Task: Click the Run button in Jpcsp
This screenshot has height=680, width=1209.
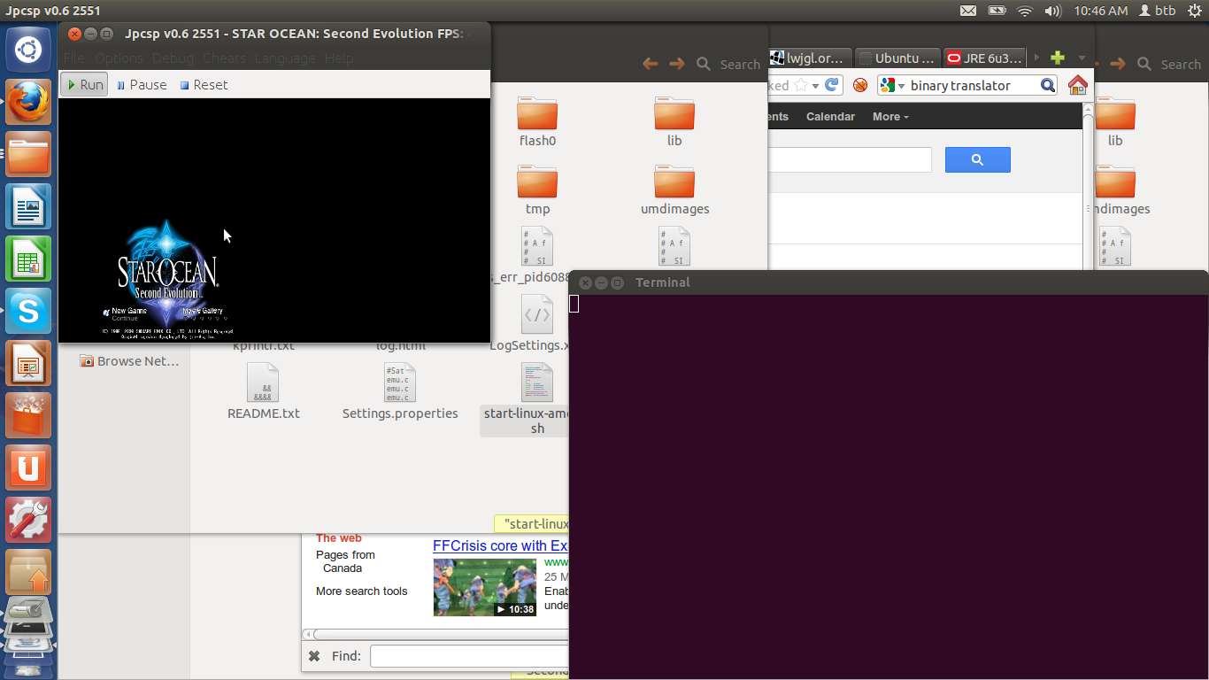Action: pyautogui.click(x=85, y=85)
